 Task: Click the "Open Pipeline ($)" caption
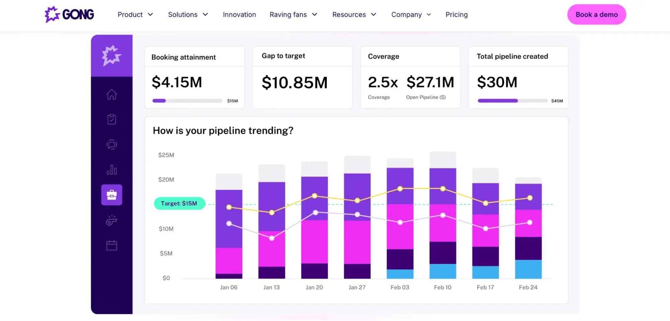click(x=426, y=97)
